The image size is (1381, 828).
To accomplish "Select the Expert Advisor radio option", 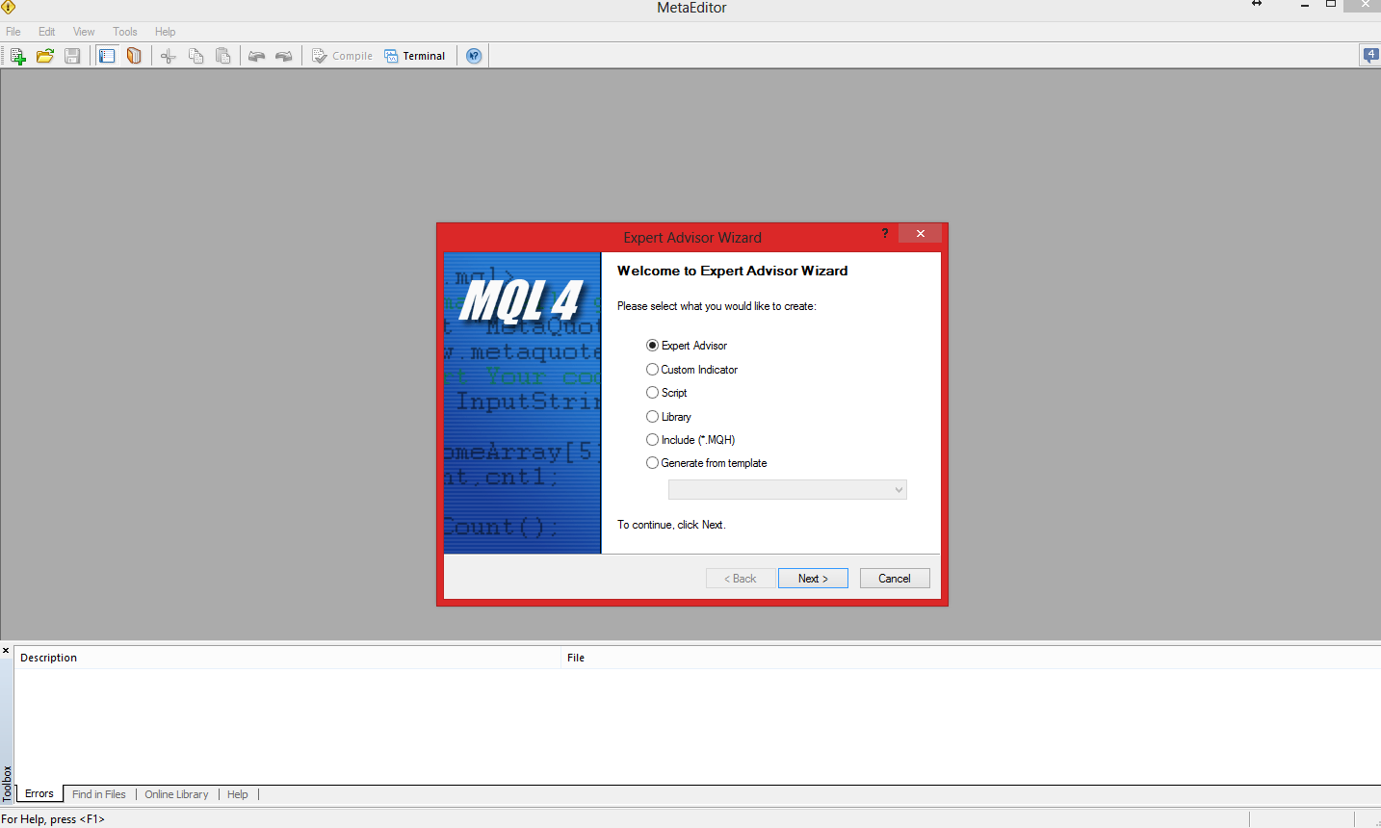I will click(x=687, y=346).
